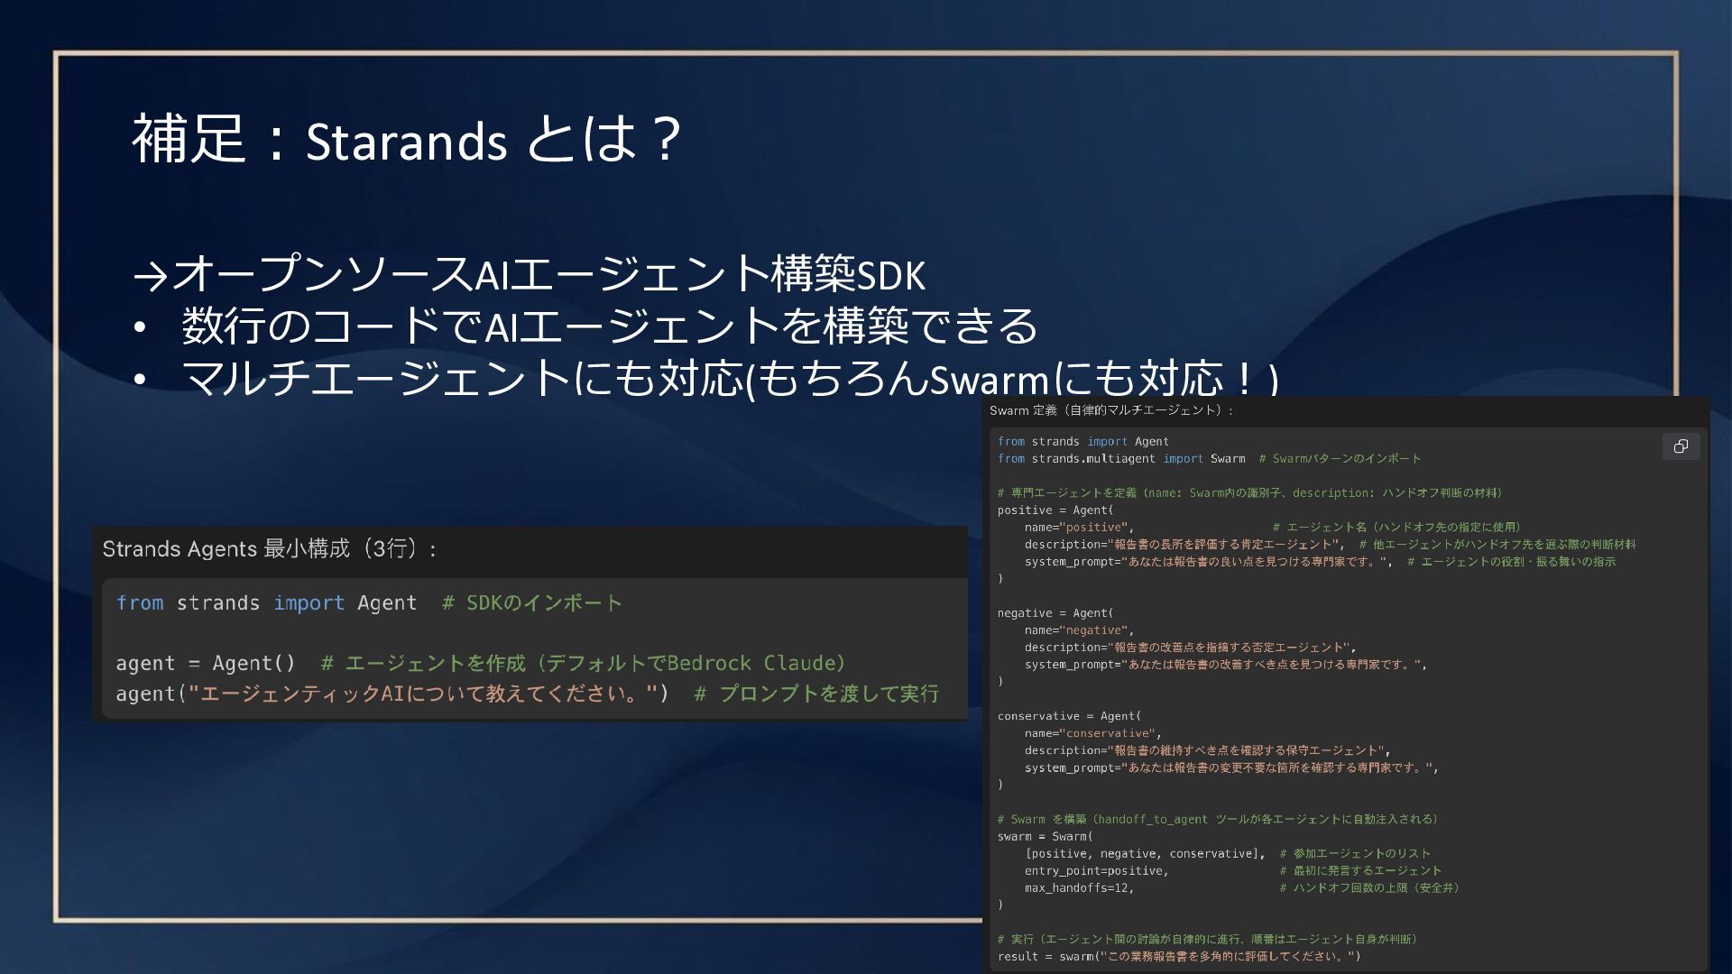This screenshot has height=974, width=1732.
Task: Click 'Strands Agents 最小構成（3行）' heading
Action: click(x=269, y=549)
